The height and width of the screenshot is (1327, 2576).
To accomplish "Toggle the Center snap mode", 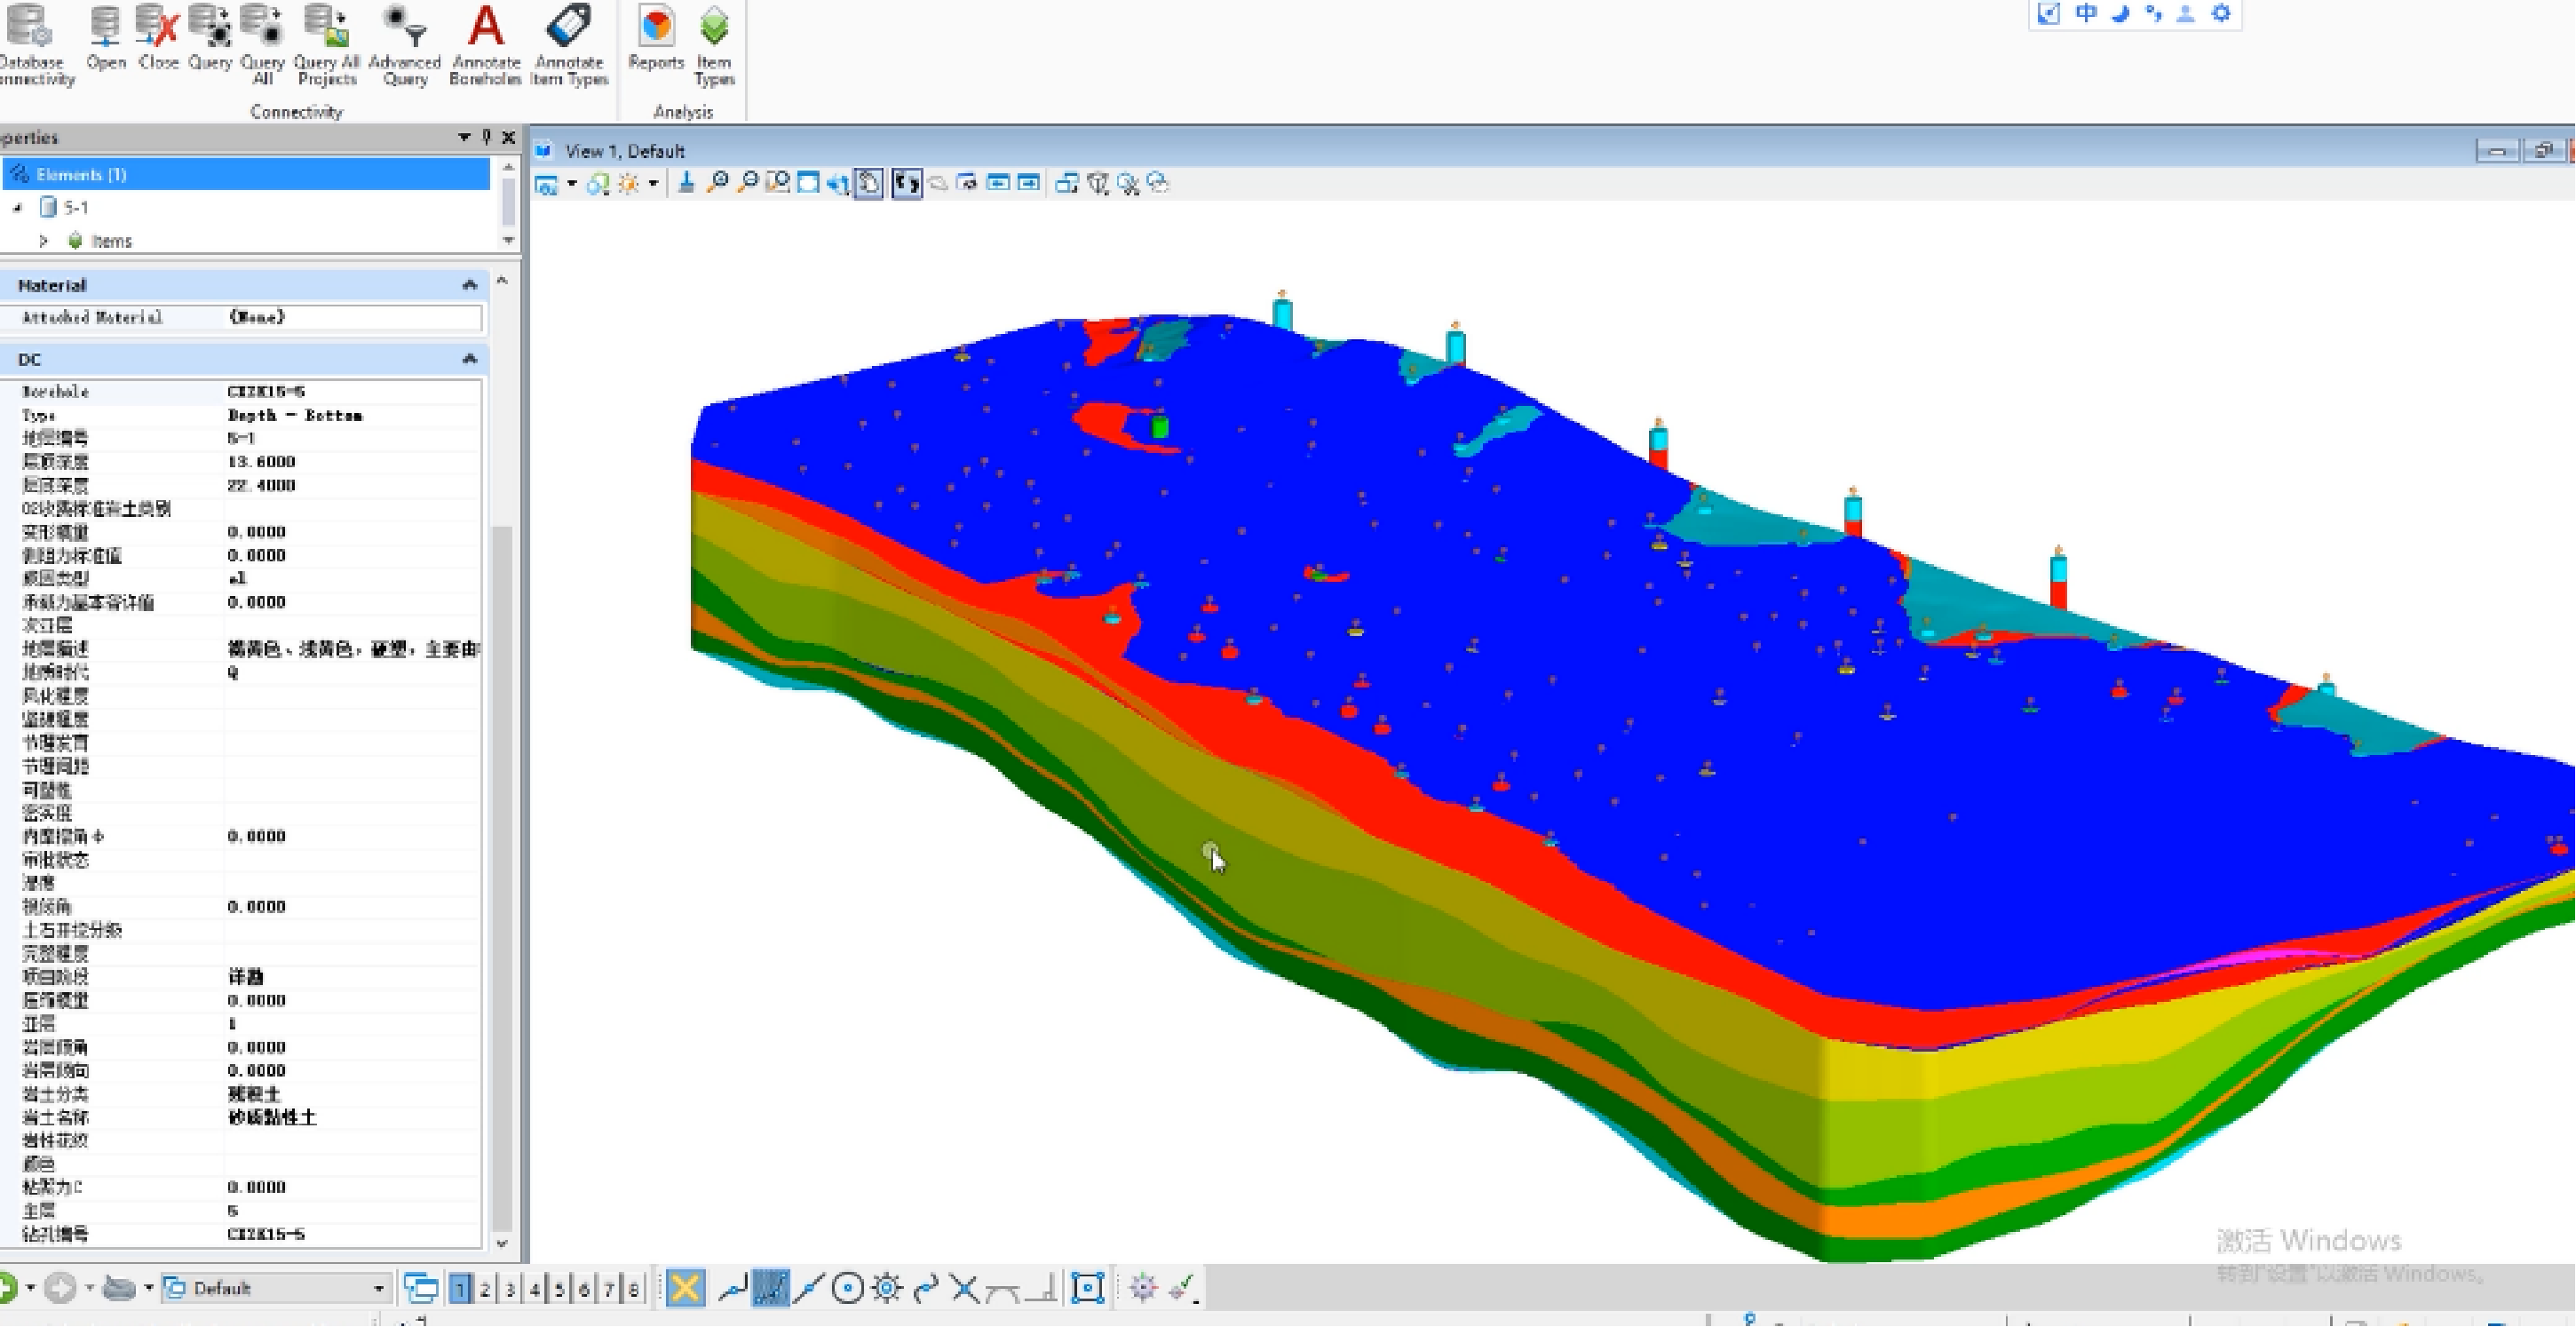I will (x=848, y=1289).
